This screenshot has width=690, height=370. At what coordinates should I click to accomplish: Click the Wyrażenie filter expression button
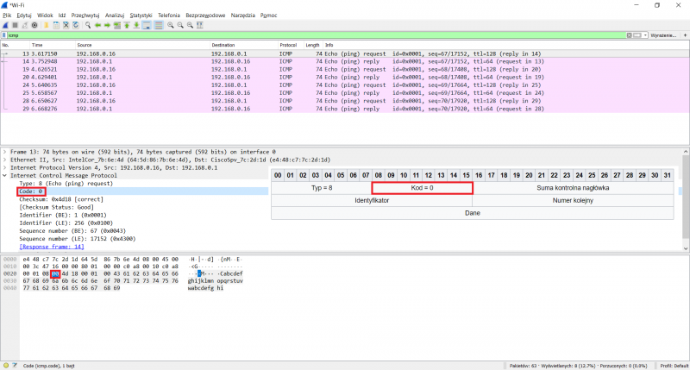pyautogui.click(x=664, y=35)
